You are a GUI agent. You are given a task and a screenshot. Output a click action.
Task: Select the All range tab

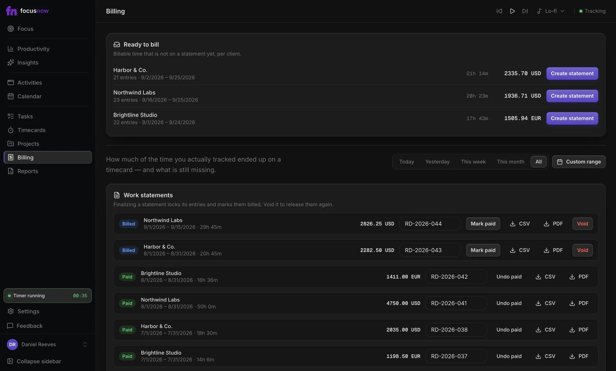[539, 162]
